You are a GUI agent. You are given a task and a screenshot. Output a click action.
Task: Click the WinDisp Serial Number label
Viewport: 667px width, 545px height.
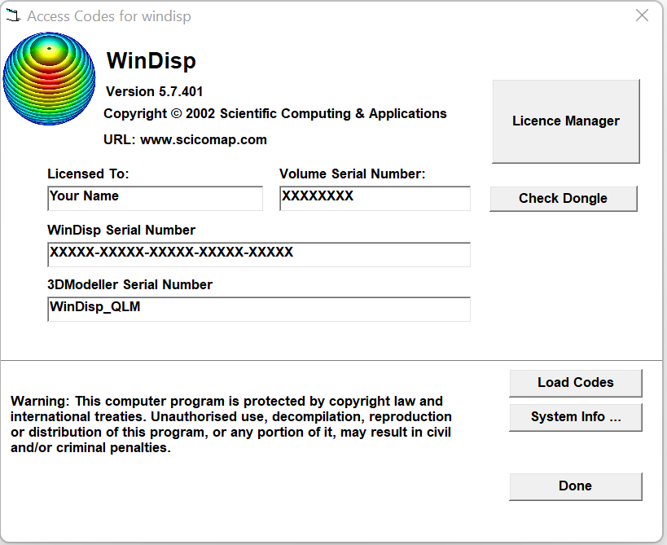coord(121,230)
